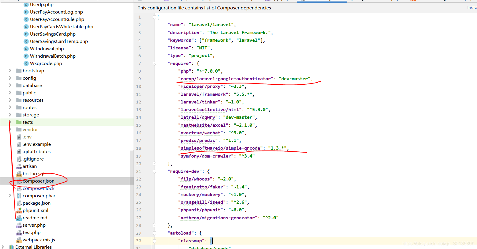This screenshot has height=249, width=477.
Task: Click the "simplesoftwareio/simple-qrcode" dependency text
Action: (220, 148)
